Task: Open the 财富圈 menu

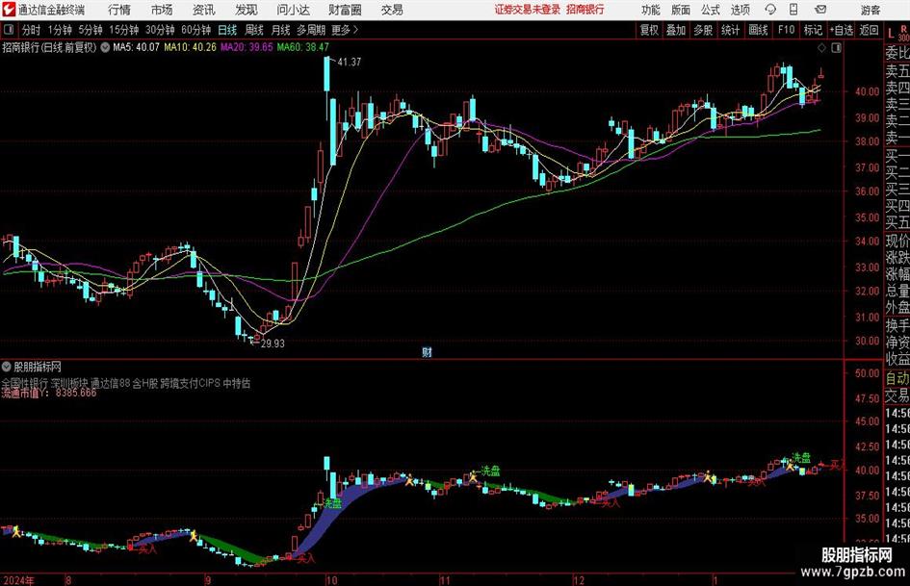Action: 345,10
